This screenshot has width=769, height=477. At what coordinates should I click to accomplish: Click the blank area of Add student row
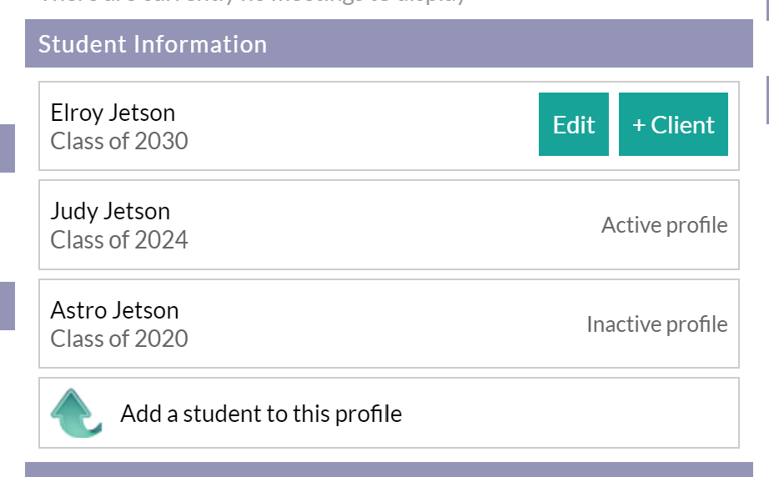[569, 413]
